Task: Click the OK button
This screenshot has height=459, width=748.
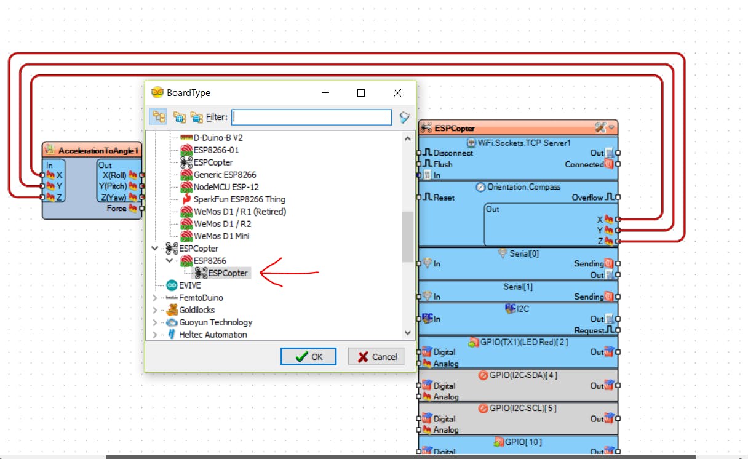Action: (308, 356)
